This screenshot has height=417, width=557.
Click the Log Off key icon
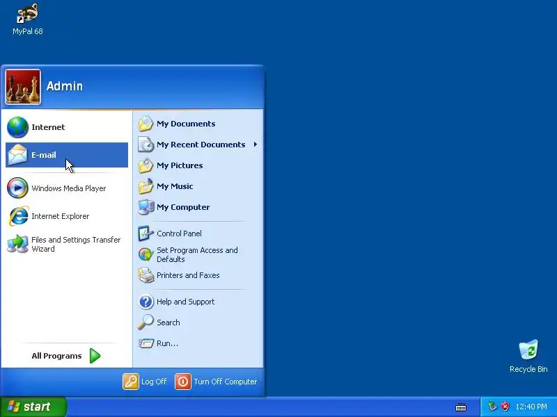point(131,382)
